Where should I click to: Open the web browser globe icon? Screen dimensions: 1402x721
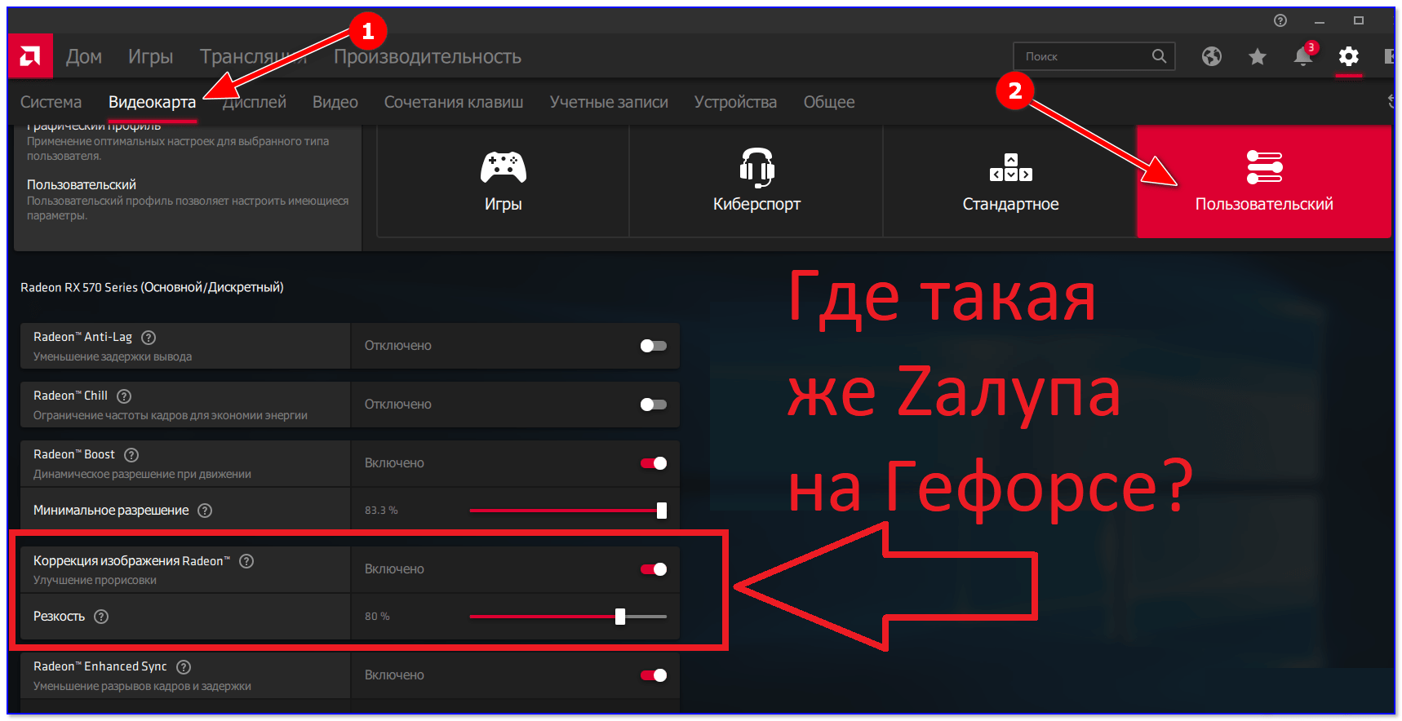point(1212,56)
